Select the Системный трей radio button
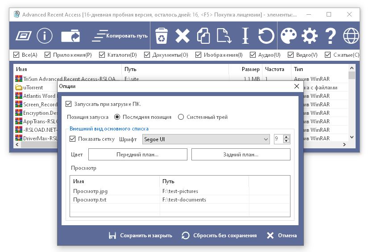Image resolution: width=369 pixels, height=252 pixels. coord(181,117)
